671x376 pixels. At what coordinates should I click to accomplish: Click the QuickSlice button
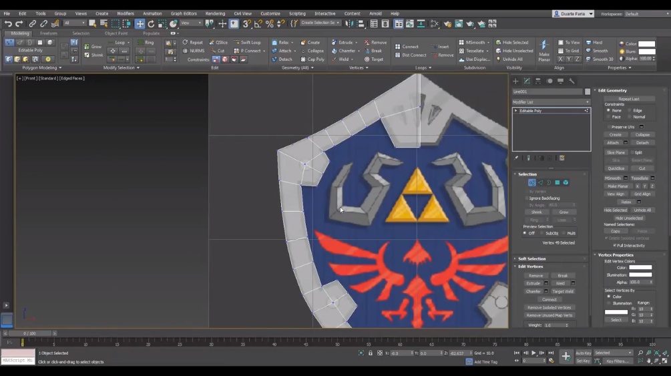[616, 169]
